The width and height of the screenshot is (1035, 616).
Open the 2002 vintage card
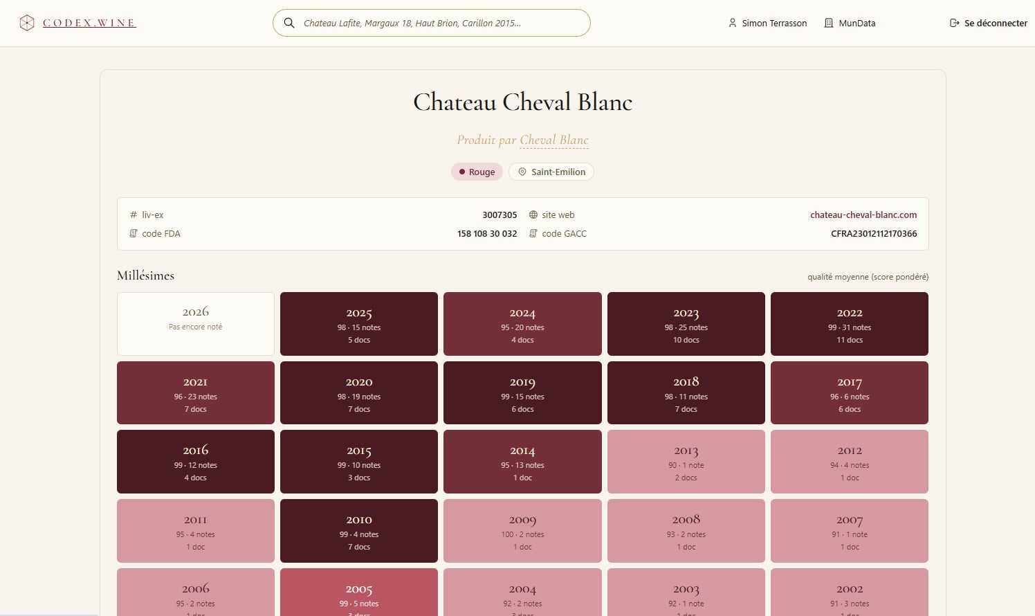tap(850, 592)
